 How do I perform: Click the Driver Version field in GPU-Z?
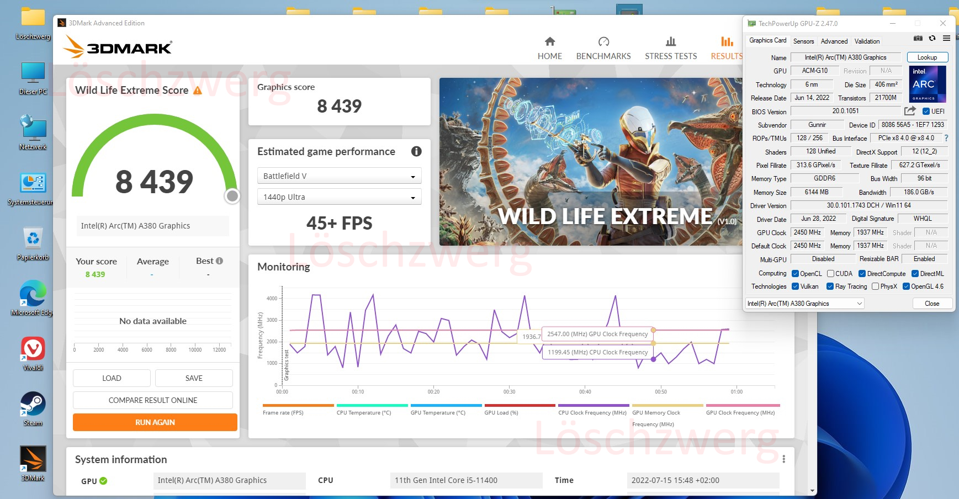coord(868,205)
